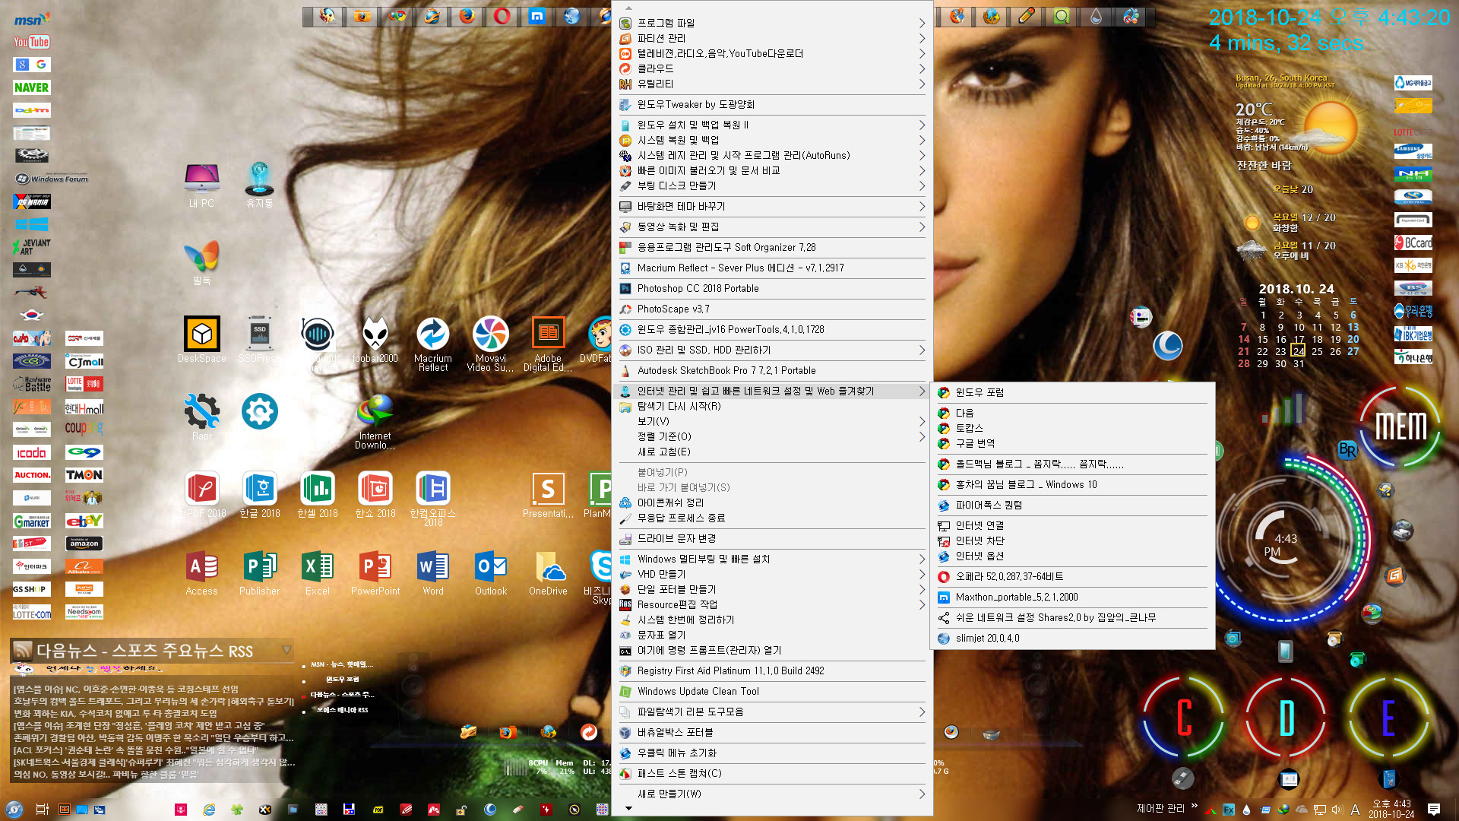Open 한글 2018 desktop icon
The image size is (1459, 821).
pos(260,494)
